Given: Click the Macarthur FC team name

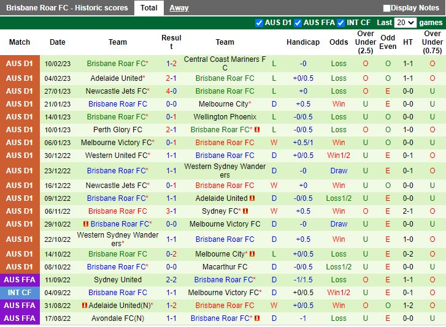Looking at the screenshot, I should [225, 267].
